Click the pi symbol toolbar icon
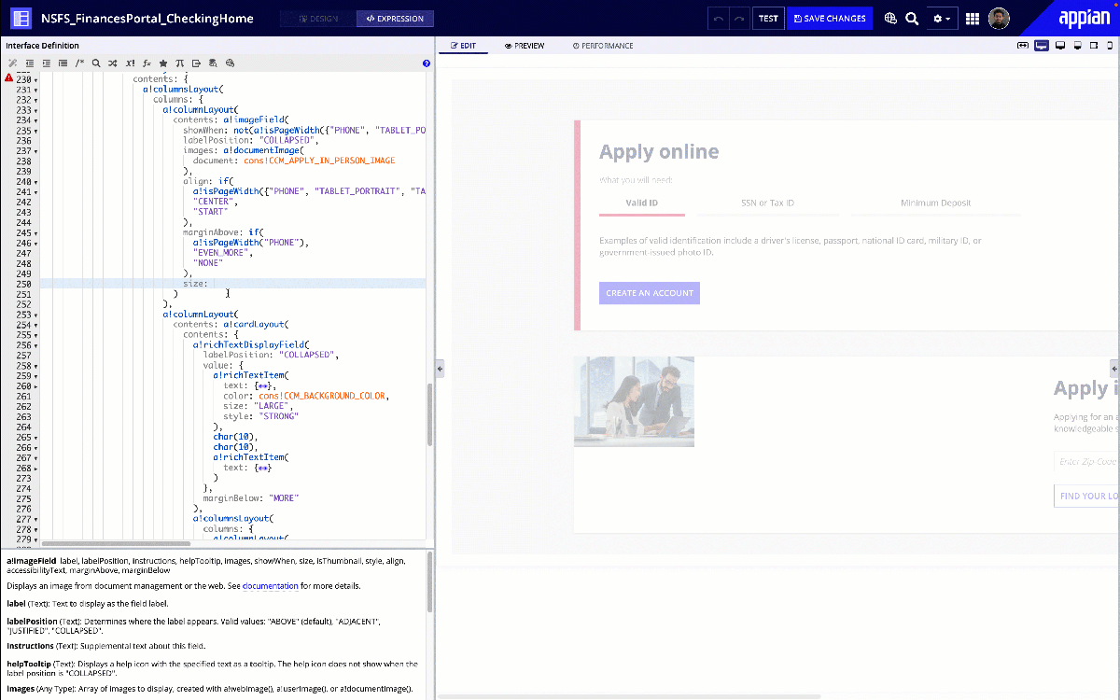The height and width of the screenshot is (700, 1120). tap(180, 63)
